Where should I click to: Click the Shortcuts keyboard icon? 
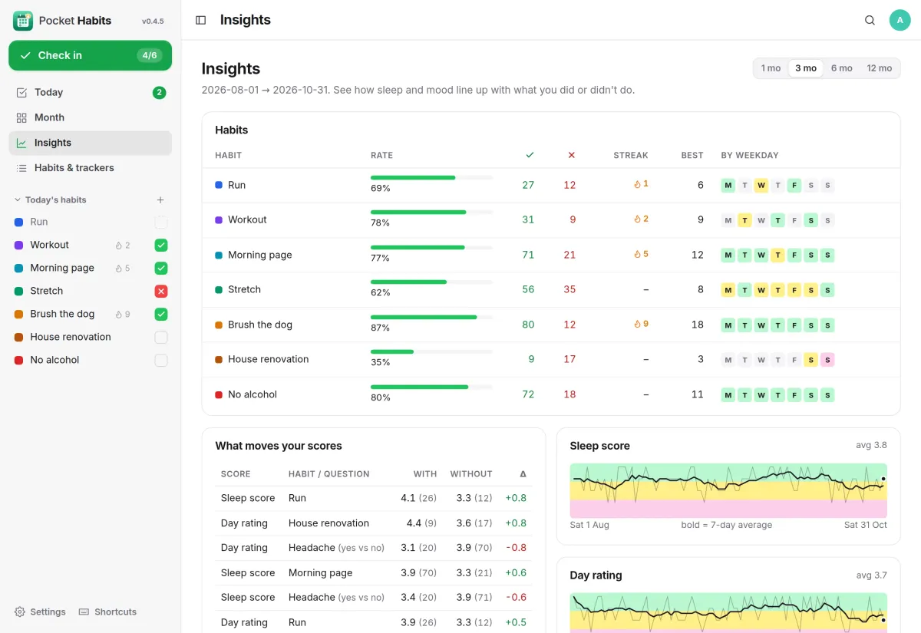pyautogui.click(x=84, y=612)
